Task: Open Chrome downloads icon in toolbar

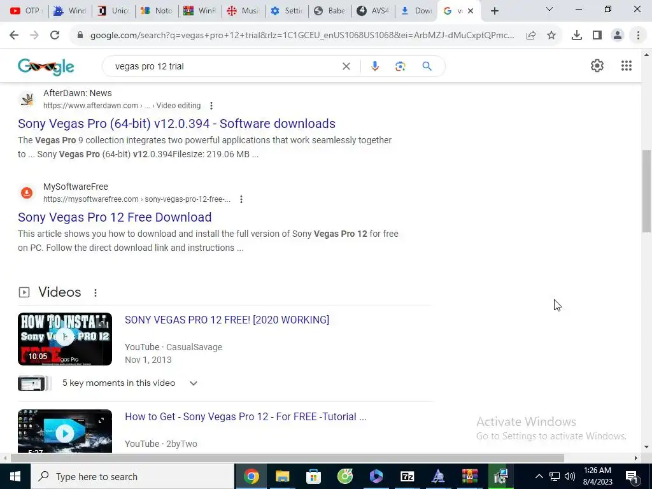Action: tap(577, 36)
